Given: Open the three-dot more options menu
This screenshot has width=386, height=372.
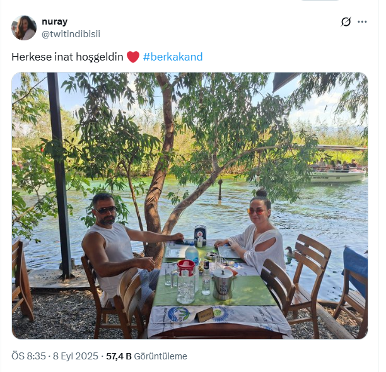Looking at the screenshot, I should coord(362,21).
